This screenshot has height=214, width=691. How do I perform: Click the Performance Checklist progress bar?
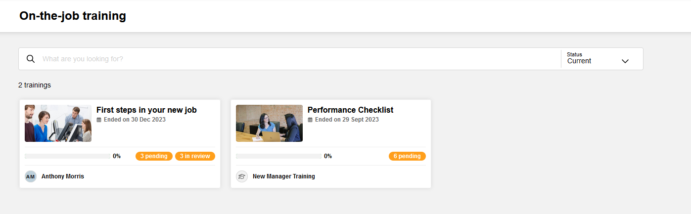[278, 156]
